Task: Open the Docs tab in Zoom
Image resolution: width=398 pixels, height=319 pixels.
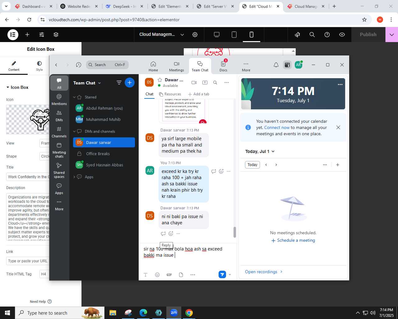Action: click(223, 66)
